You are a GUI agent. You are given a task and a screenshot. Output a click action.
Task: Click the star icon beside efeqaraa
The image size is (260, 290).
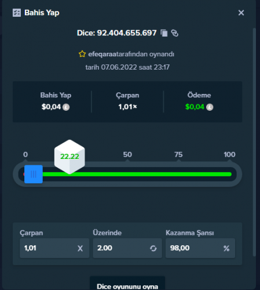[82, 54]
